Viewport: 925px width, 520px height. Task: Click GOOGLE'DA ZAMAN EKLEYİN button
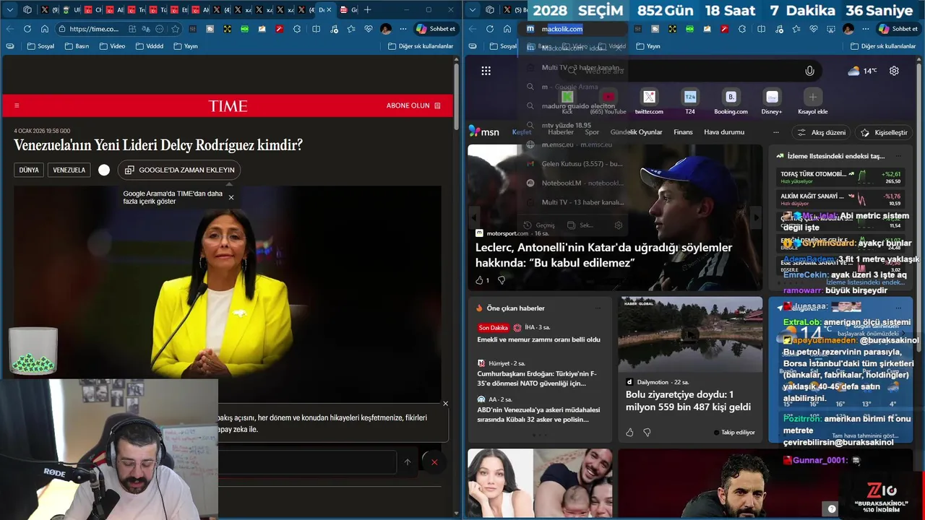(x=179, y=170)
